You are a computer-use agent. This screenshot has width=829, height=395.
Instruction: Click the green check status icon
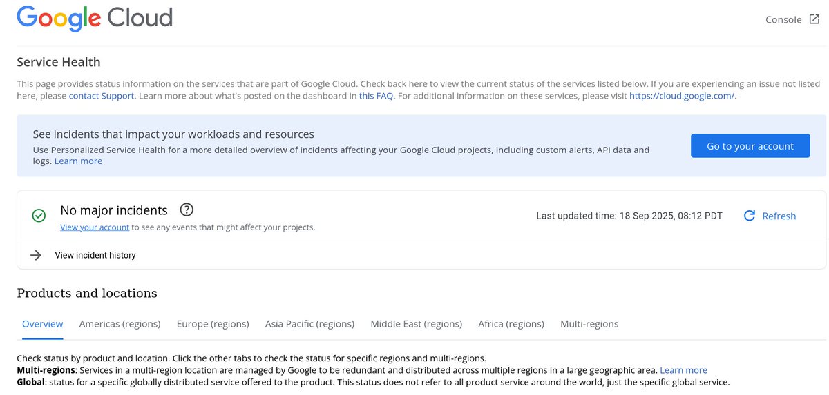[x=39, y=216]
